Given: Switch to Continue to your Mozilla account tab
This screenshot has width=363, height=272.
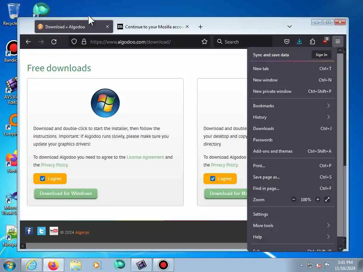Looking at the screenshot, I should click(153, 27).
